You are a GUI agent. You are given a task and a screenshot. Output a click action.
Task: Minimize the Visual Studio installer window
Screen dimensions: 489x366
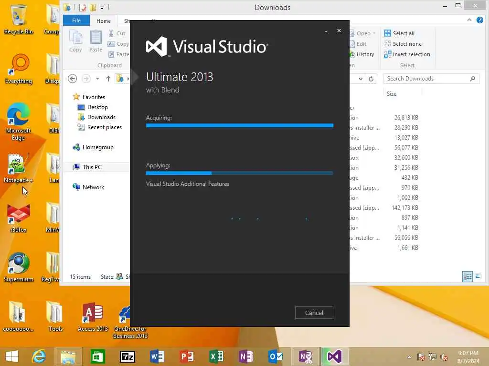pyautogui.click(x=326, y=31)
